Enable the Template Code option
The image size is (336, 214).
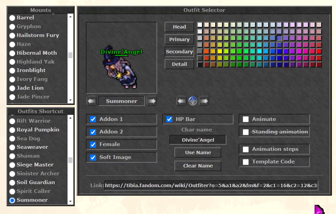[246, 162]
